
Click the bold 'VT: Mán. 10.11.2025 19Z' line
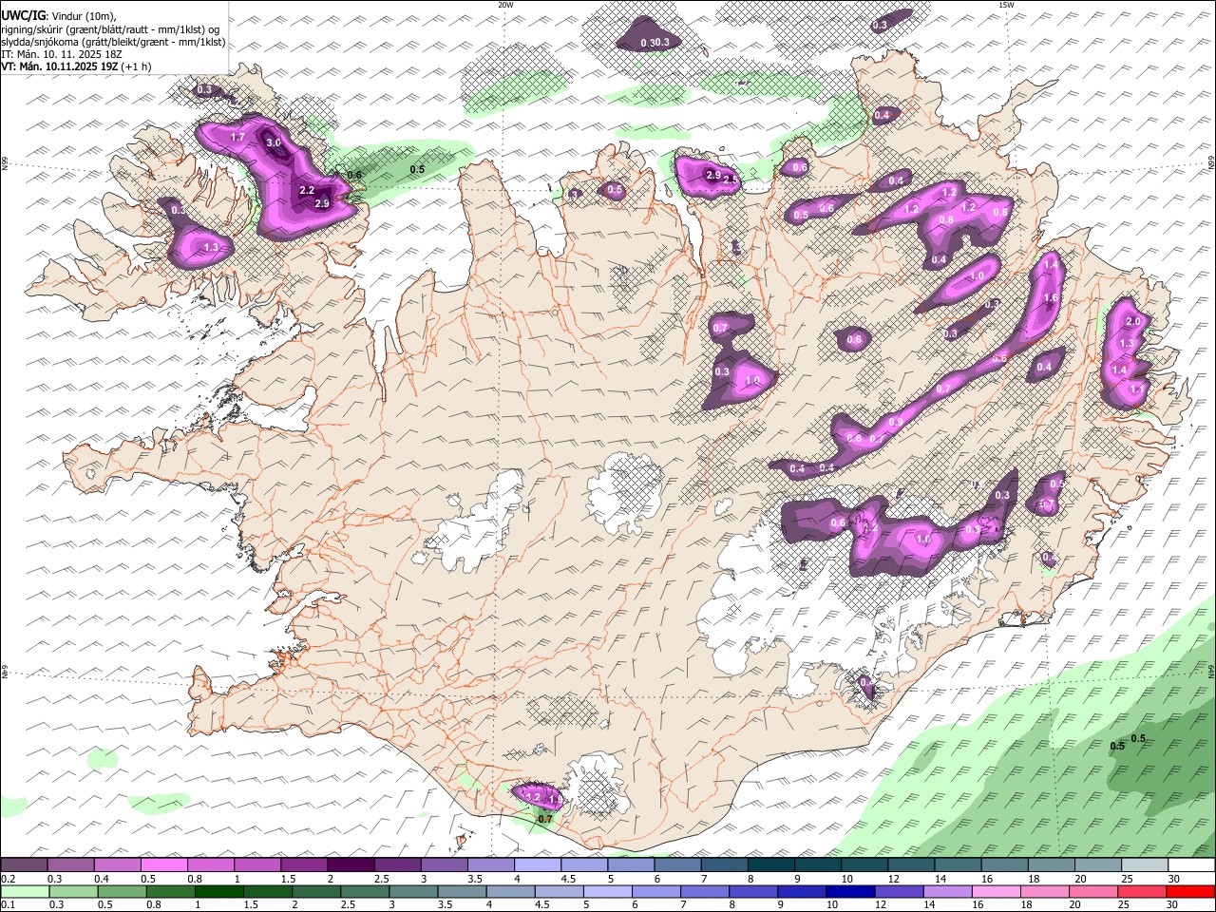(60, 66)
